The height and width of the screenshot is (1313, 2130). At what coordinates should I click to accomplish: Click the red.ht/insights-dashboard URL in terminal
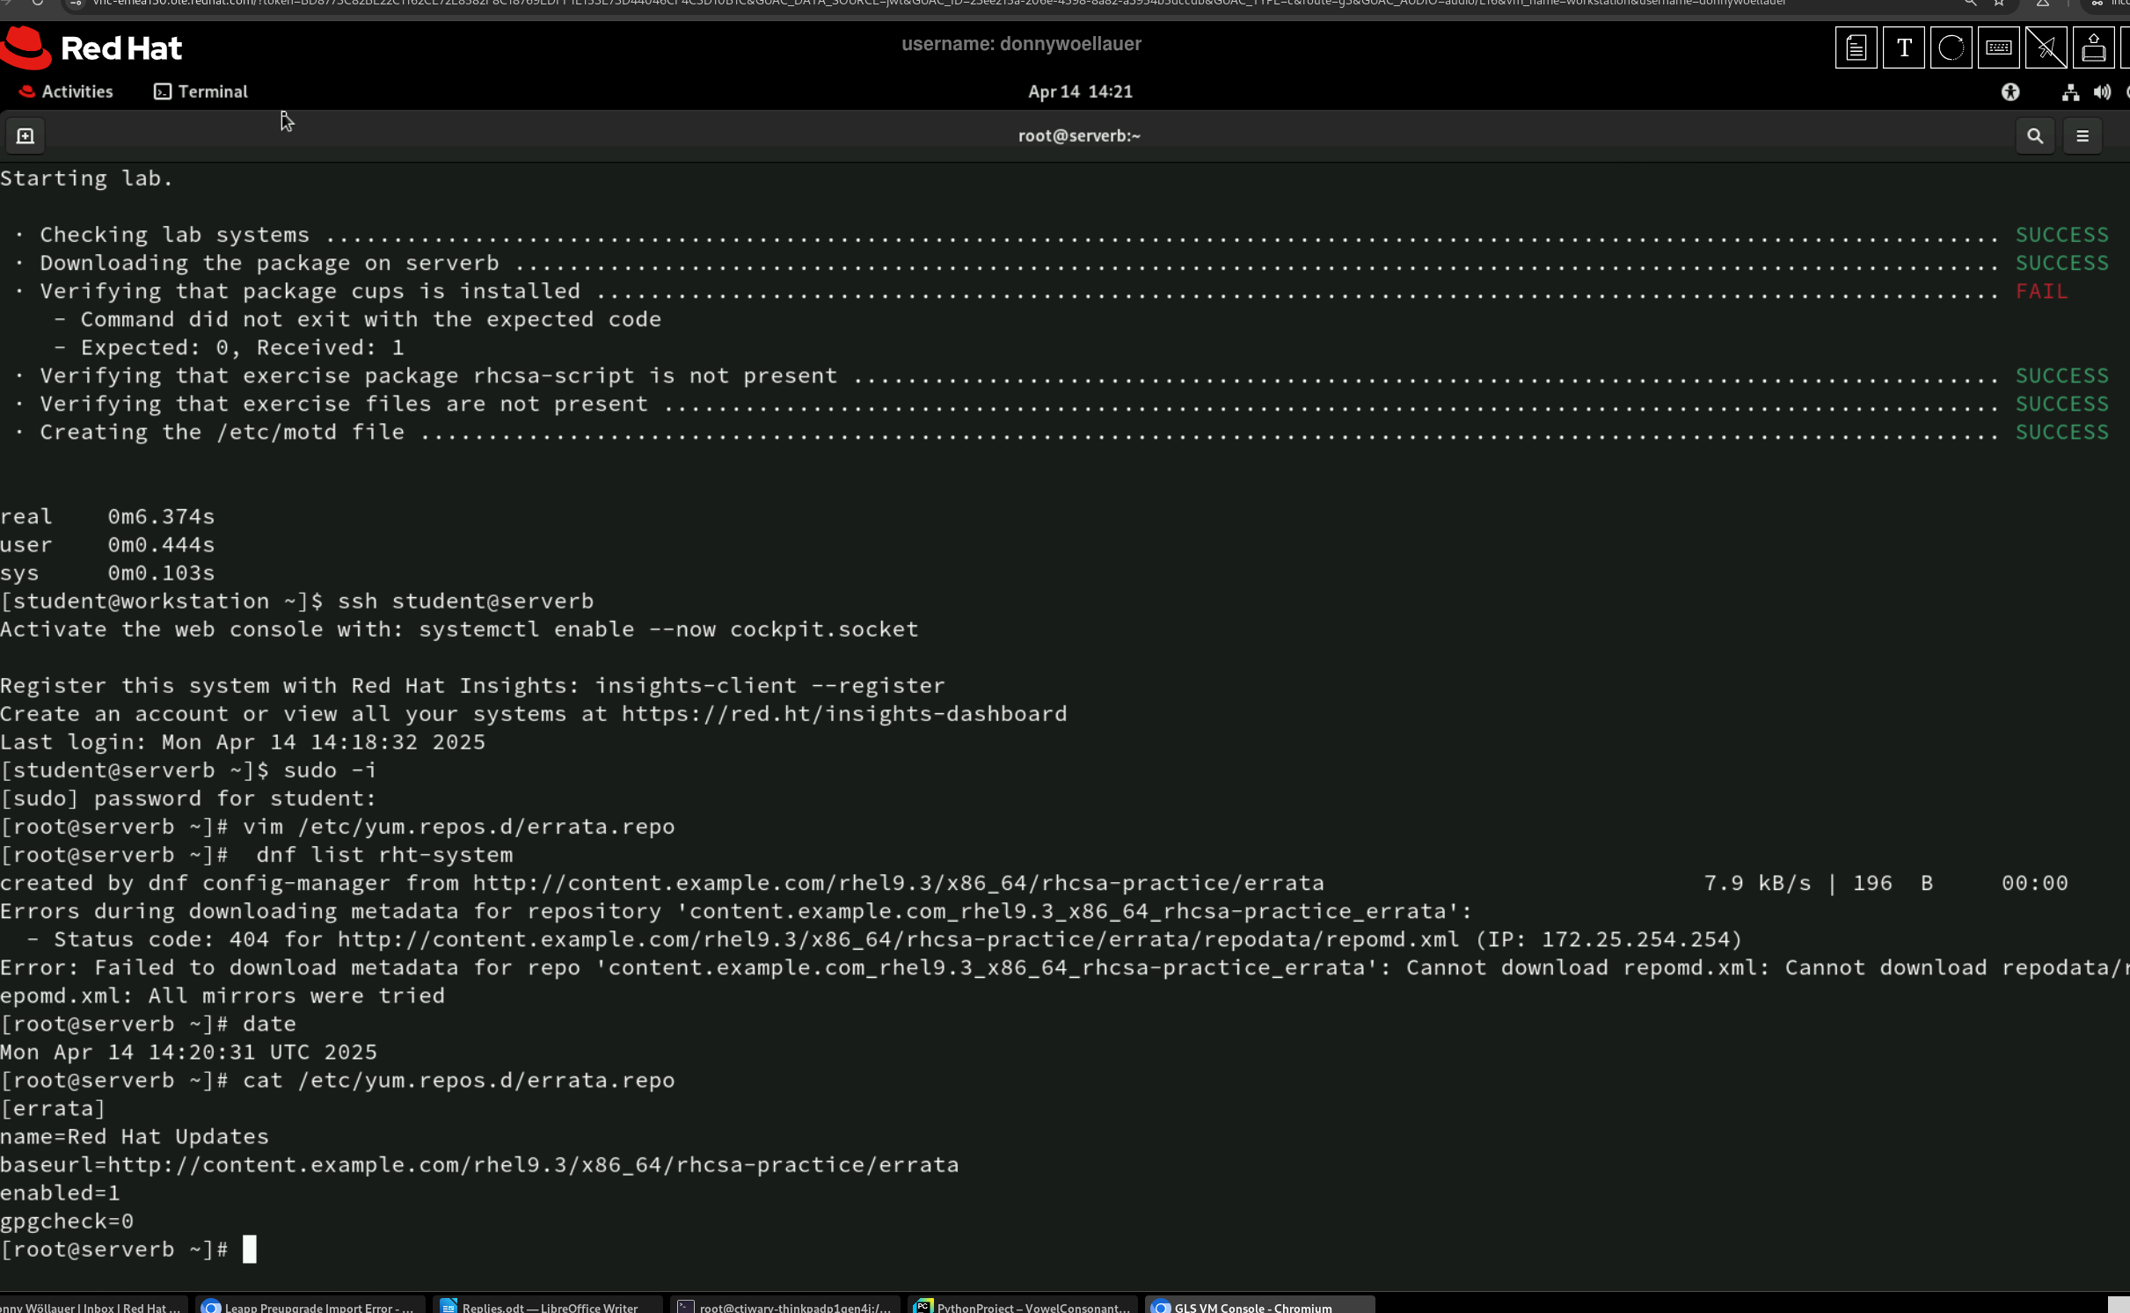click(843, 713)
